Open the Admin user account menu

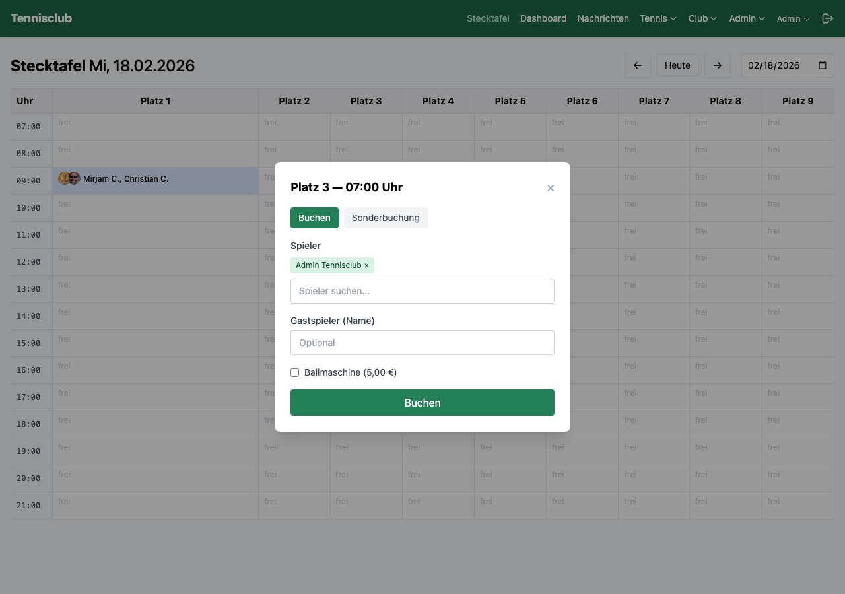tap(793, 19)
